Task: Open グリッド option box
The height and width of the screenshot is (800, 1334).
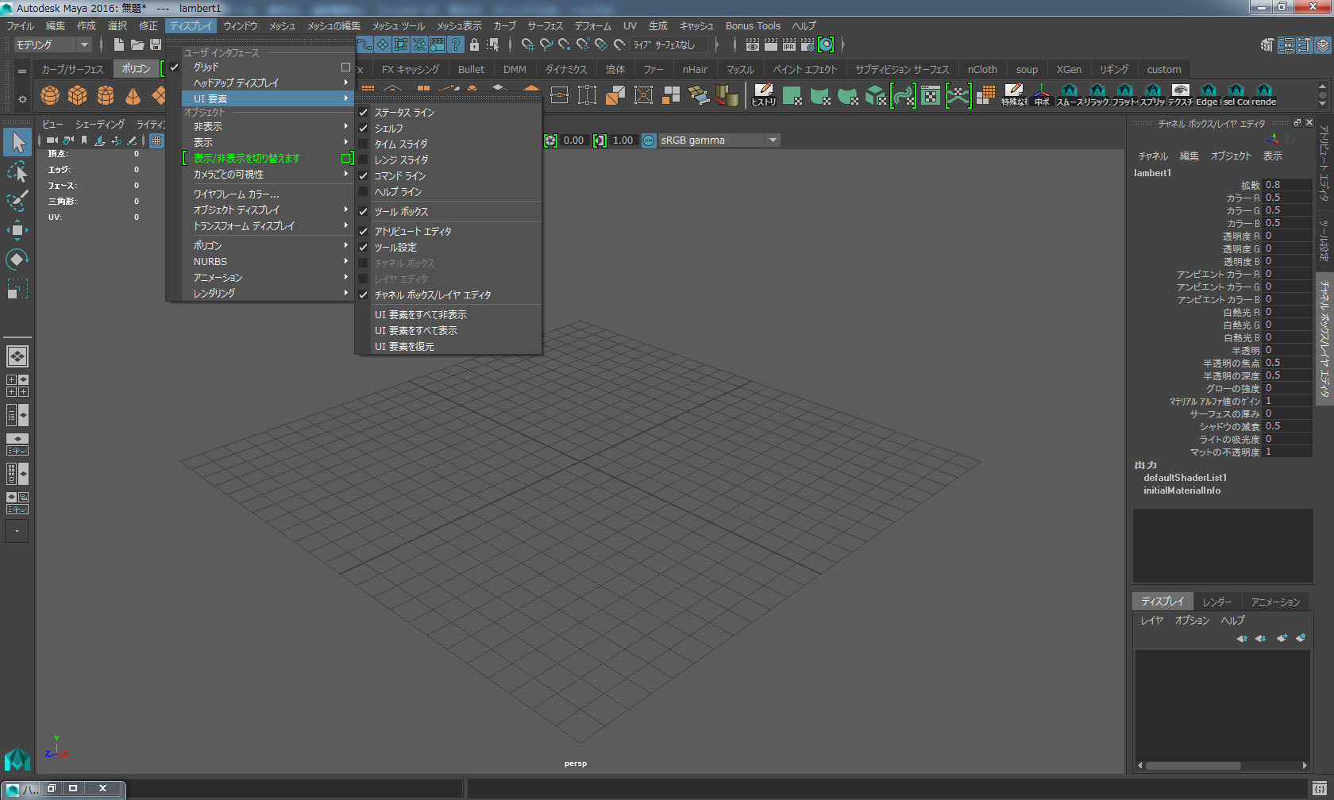Action: click(345, 67)
